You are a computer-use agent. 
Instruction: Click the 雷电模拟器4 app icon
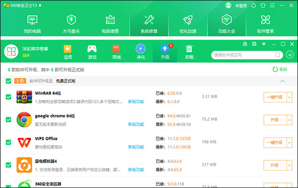pyautogui.click(x=24, y=165)
